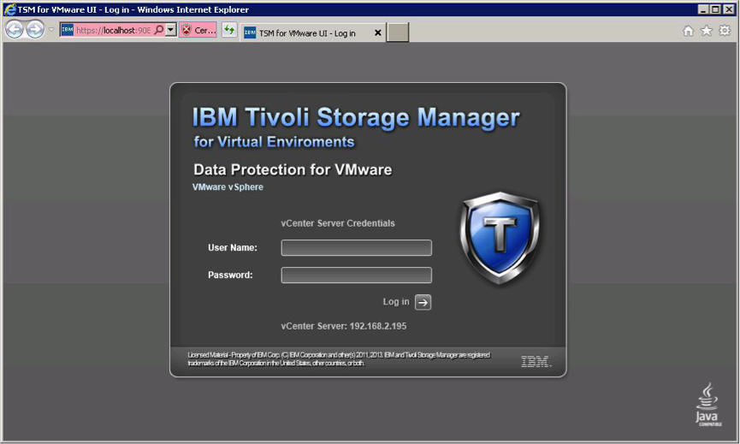Click the IBM Tivoli Storage Manager title
Viewport: 740px width, 444px height.
click(356, 117)
